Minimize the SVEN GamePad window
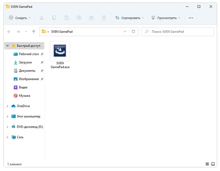Viewport: 220px width, 171px height. [x=187, y=7]
